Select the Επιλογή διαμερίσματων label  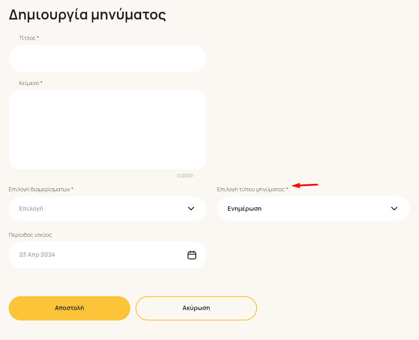pos(41,189)
